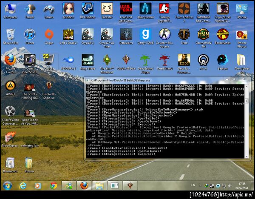
Task: Select Dead Island Helper icon
Action: [145, 64]
